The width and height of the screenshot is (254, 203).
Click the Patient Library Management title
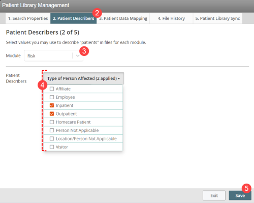(x=36, y=5)
